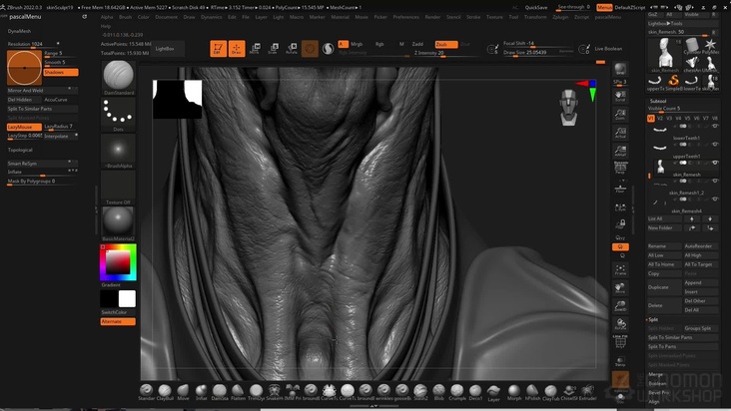Select the hPolish brush icon

[x=532, y=390]
